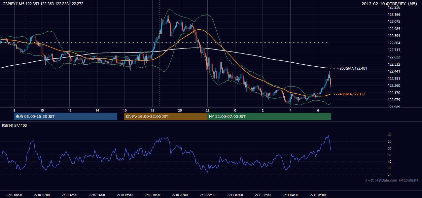Click the chart title 2012-02-10 のGBP/JPY (M5)
Image resolution: width=422 pixels, height=198 pixels.
tap(390, 4)
